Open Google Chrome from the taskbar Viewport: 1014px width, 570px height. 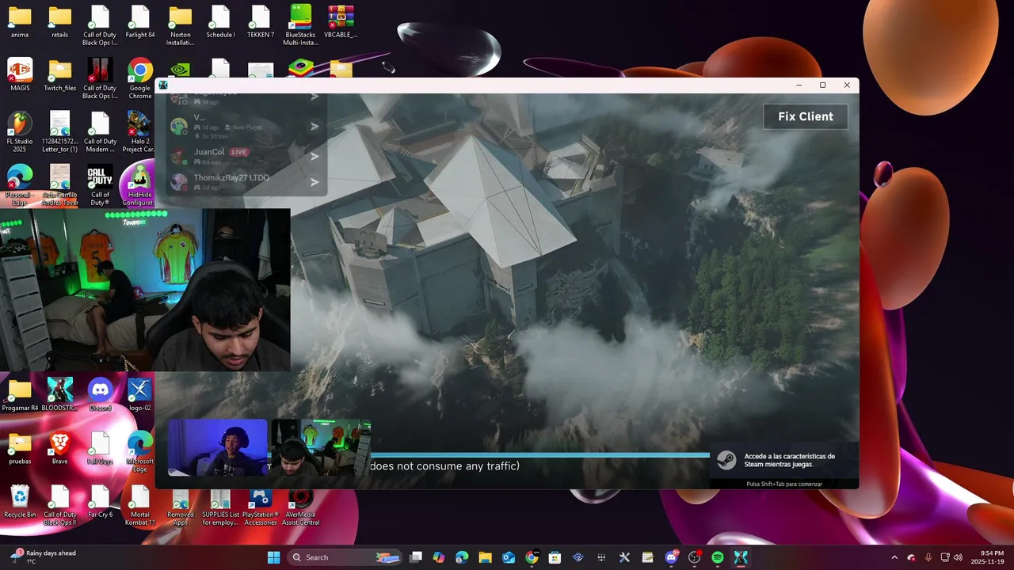pyautogui.click(x=532, y=557)
